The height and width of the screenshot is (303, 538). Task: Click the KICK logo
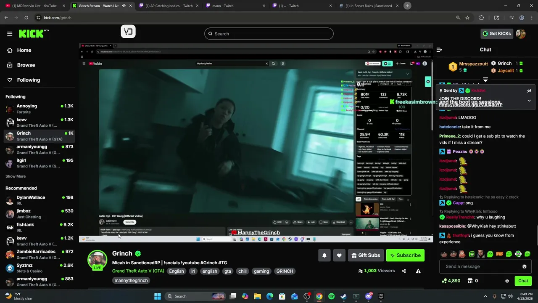click(34, 34)
